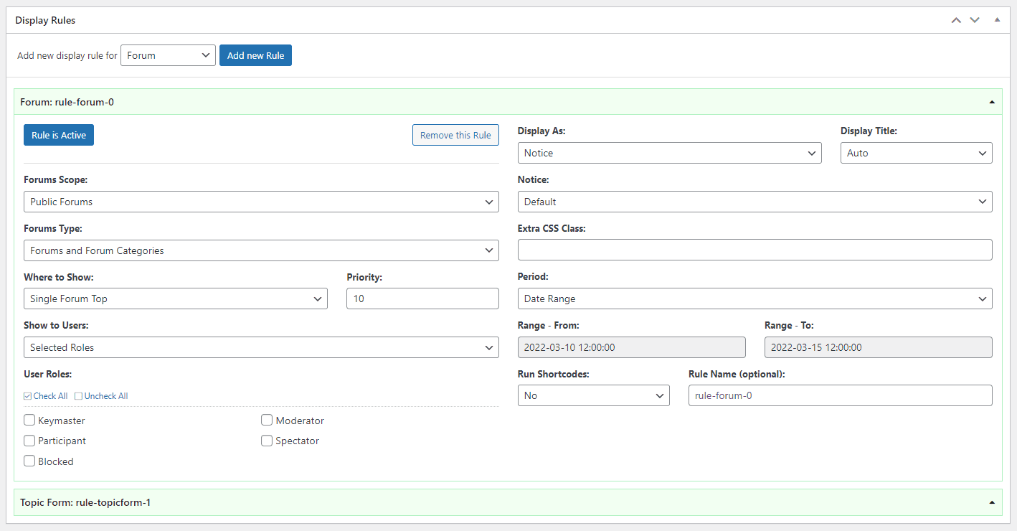Open the Forums Scope dropdown
The width and height of the screenshot is (1017, 531).
(261, 202)
